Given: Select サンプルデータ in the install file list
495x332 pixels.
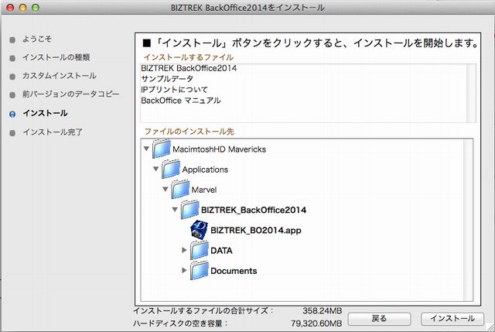Looking at the screenshot, I should (167, 79).
